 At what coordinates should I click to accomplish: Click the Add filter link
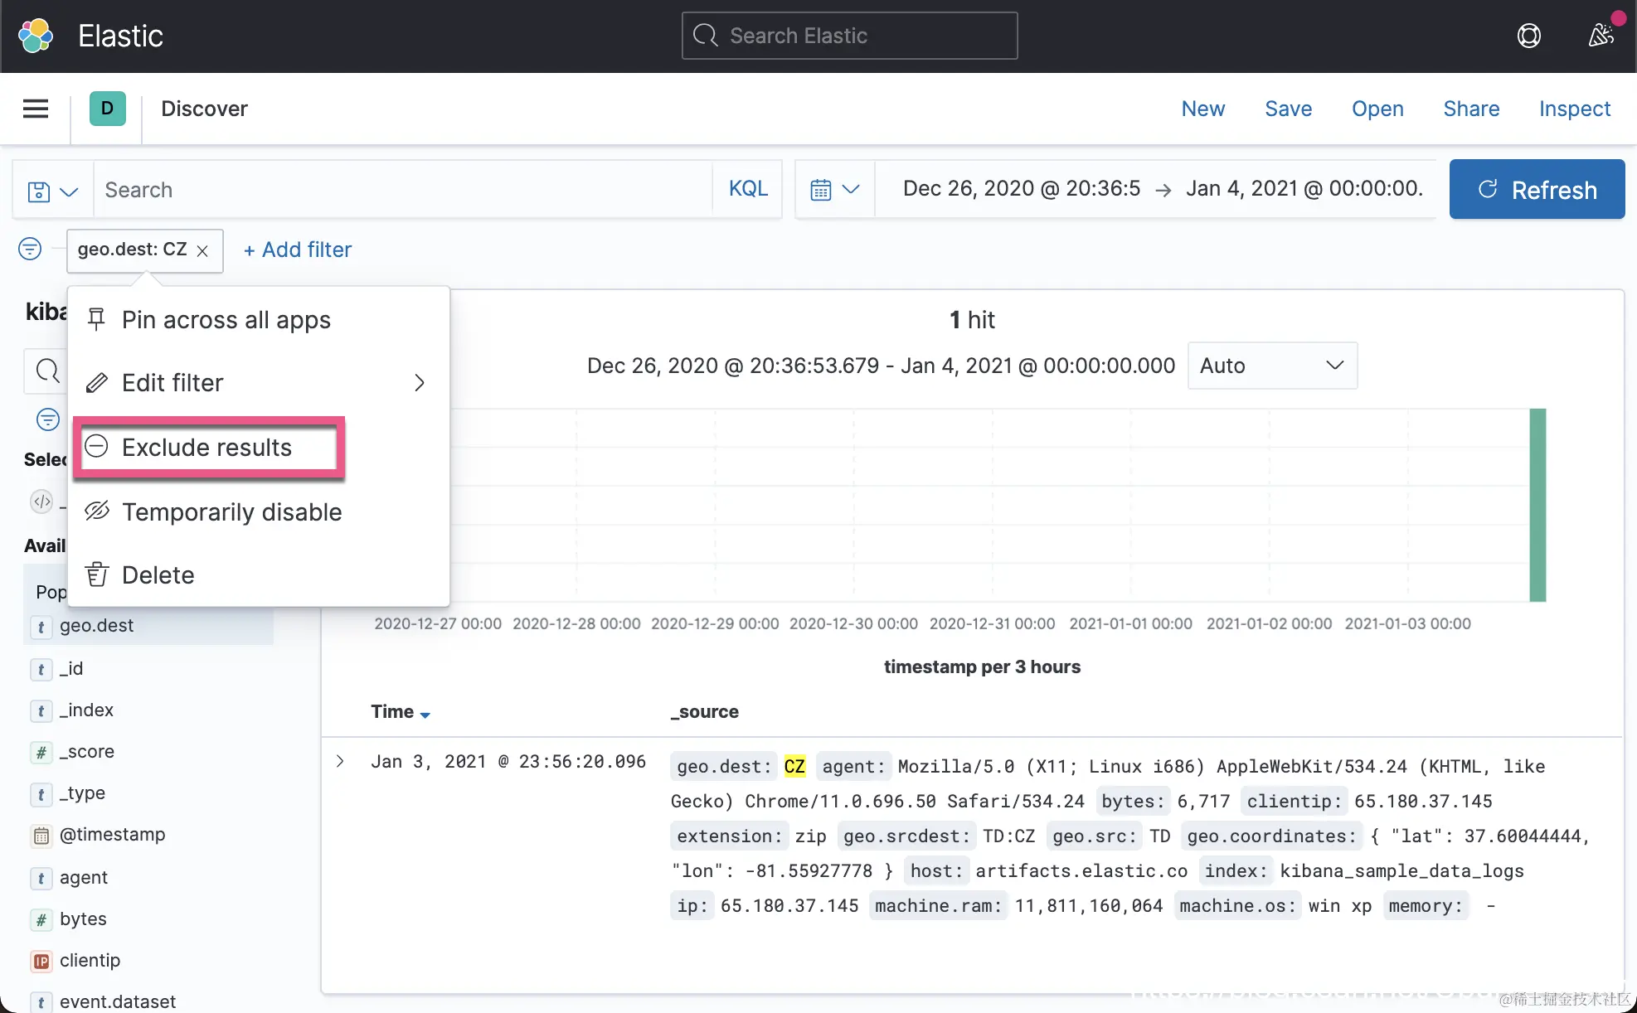coord(298,250)
